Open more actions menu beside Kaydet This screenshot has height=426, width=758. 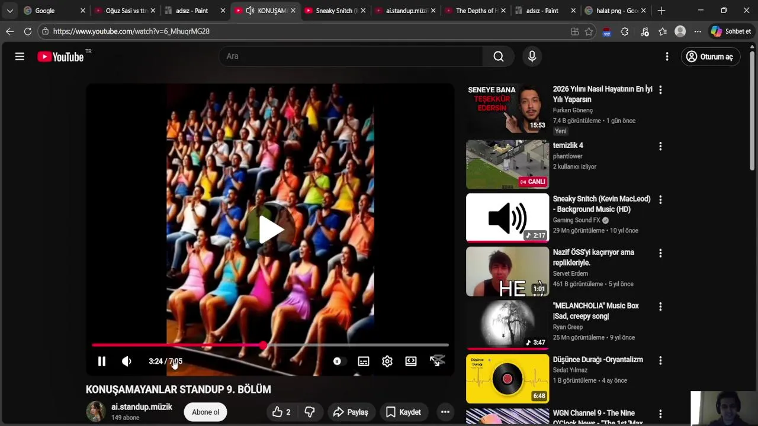pos(445,412)
